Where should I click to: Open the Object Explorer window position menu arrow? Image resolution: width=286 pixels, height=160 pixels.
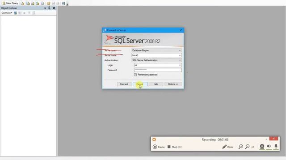coord(45,8)
